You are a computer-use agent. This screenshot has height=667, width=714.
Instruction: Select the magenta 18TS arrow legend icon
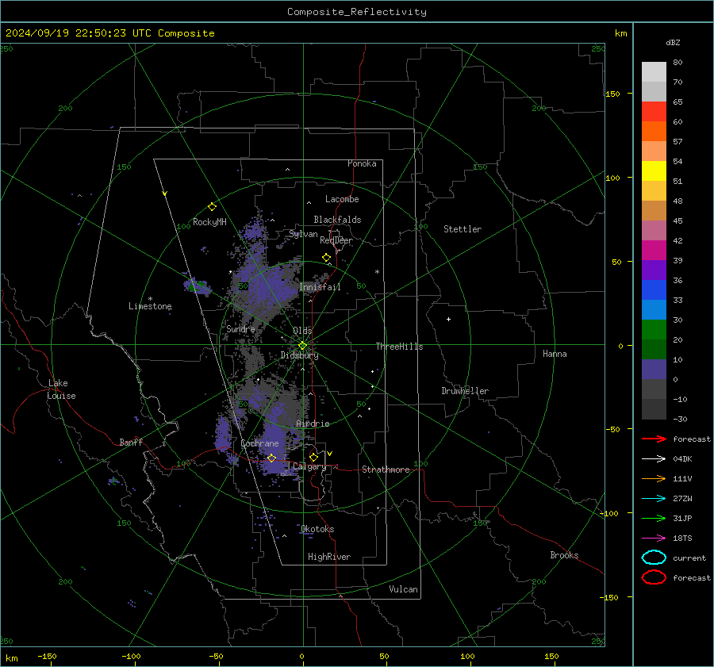click(654, 539)
